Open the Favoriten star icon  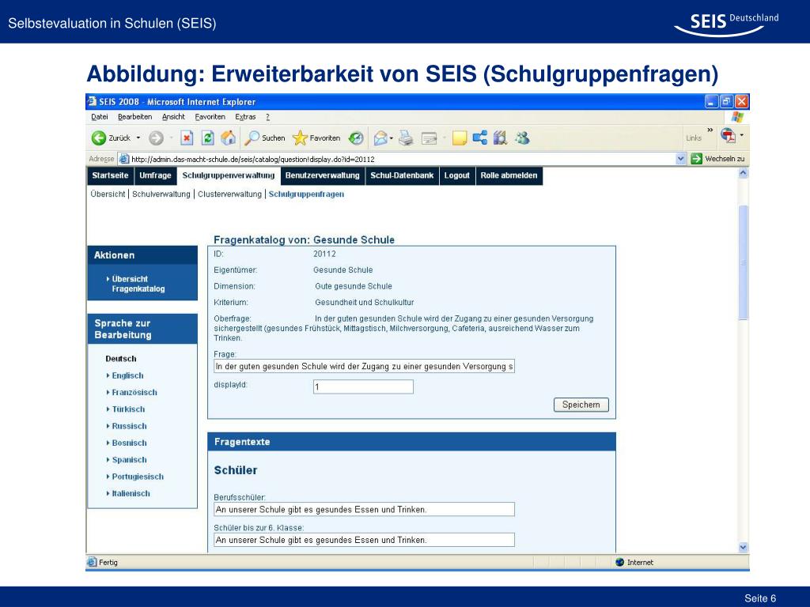click(300, 138)
